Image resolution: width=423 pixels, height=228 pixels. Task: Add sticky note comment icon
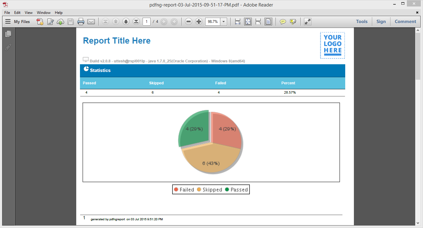283,22
